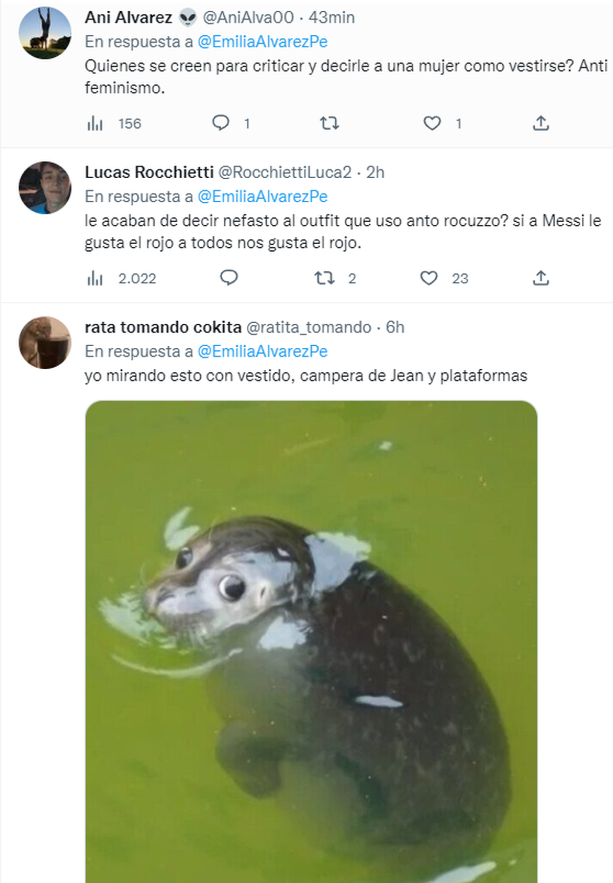The height and width of the screenshot is (883, 613).
Task: Open @EmiliaAlvarezPe link in Ani's reply
Action: click(x=263, y=42)
